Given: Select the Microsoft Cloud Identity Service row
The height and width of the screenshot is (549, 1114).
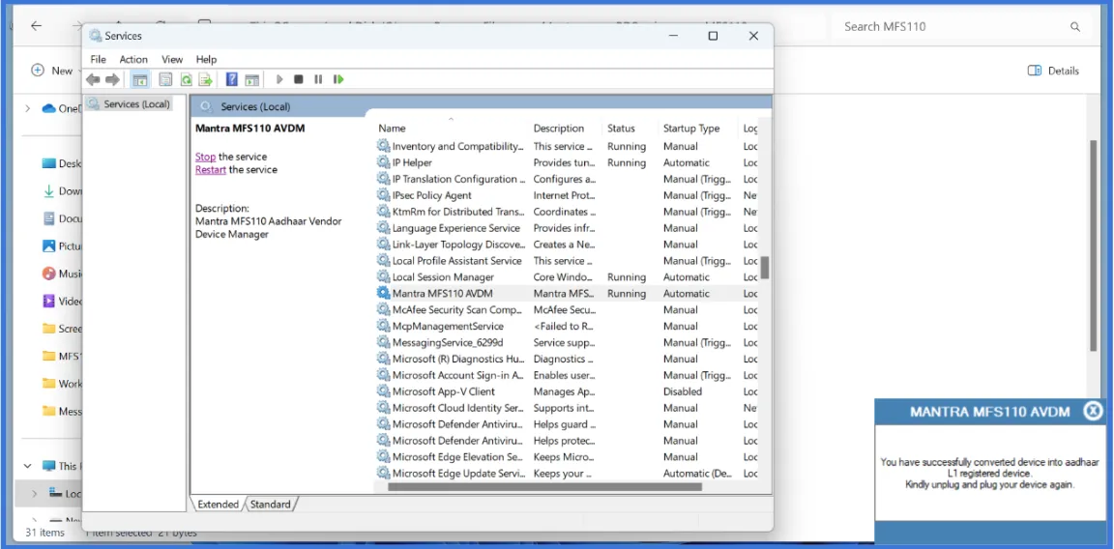Looking at the screenshot, I should pyautogui.click(x=567, y=408).
